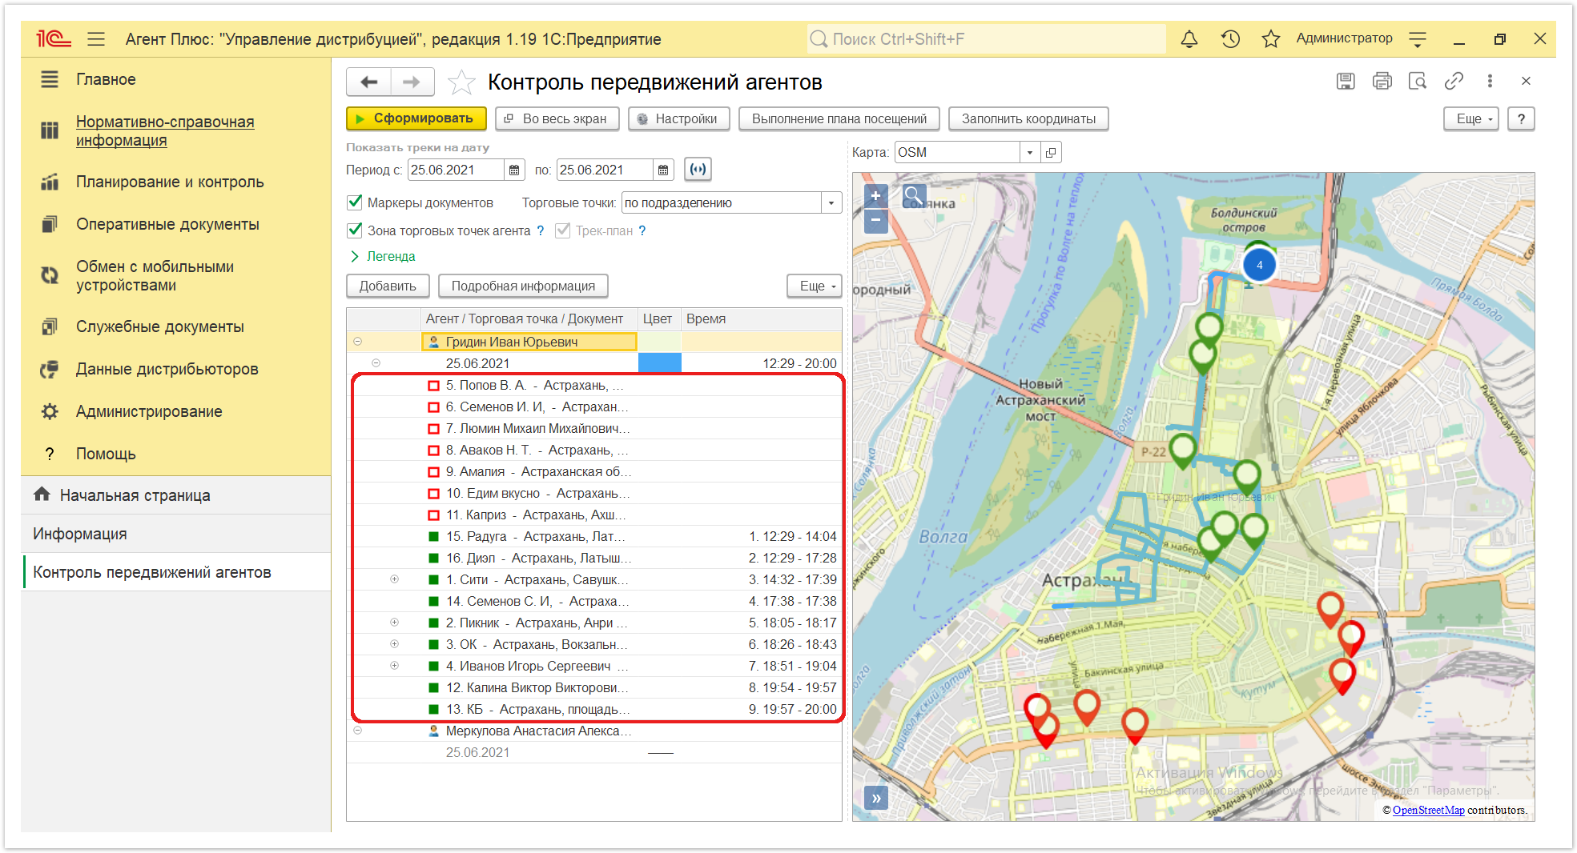Toggle red marker for 6. Семенов И. И.
The image size is (1577, 853).
click(x=433, y=407)
